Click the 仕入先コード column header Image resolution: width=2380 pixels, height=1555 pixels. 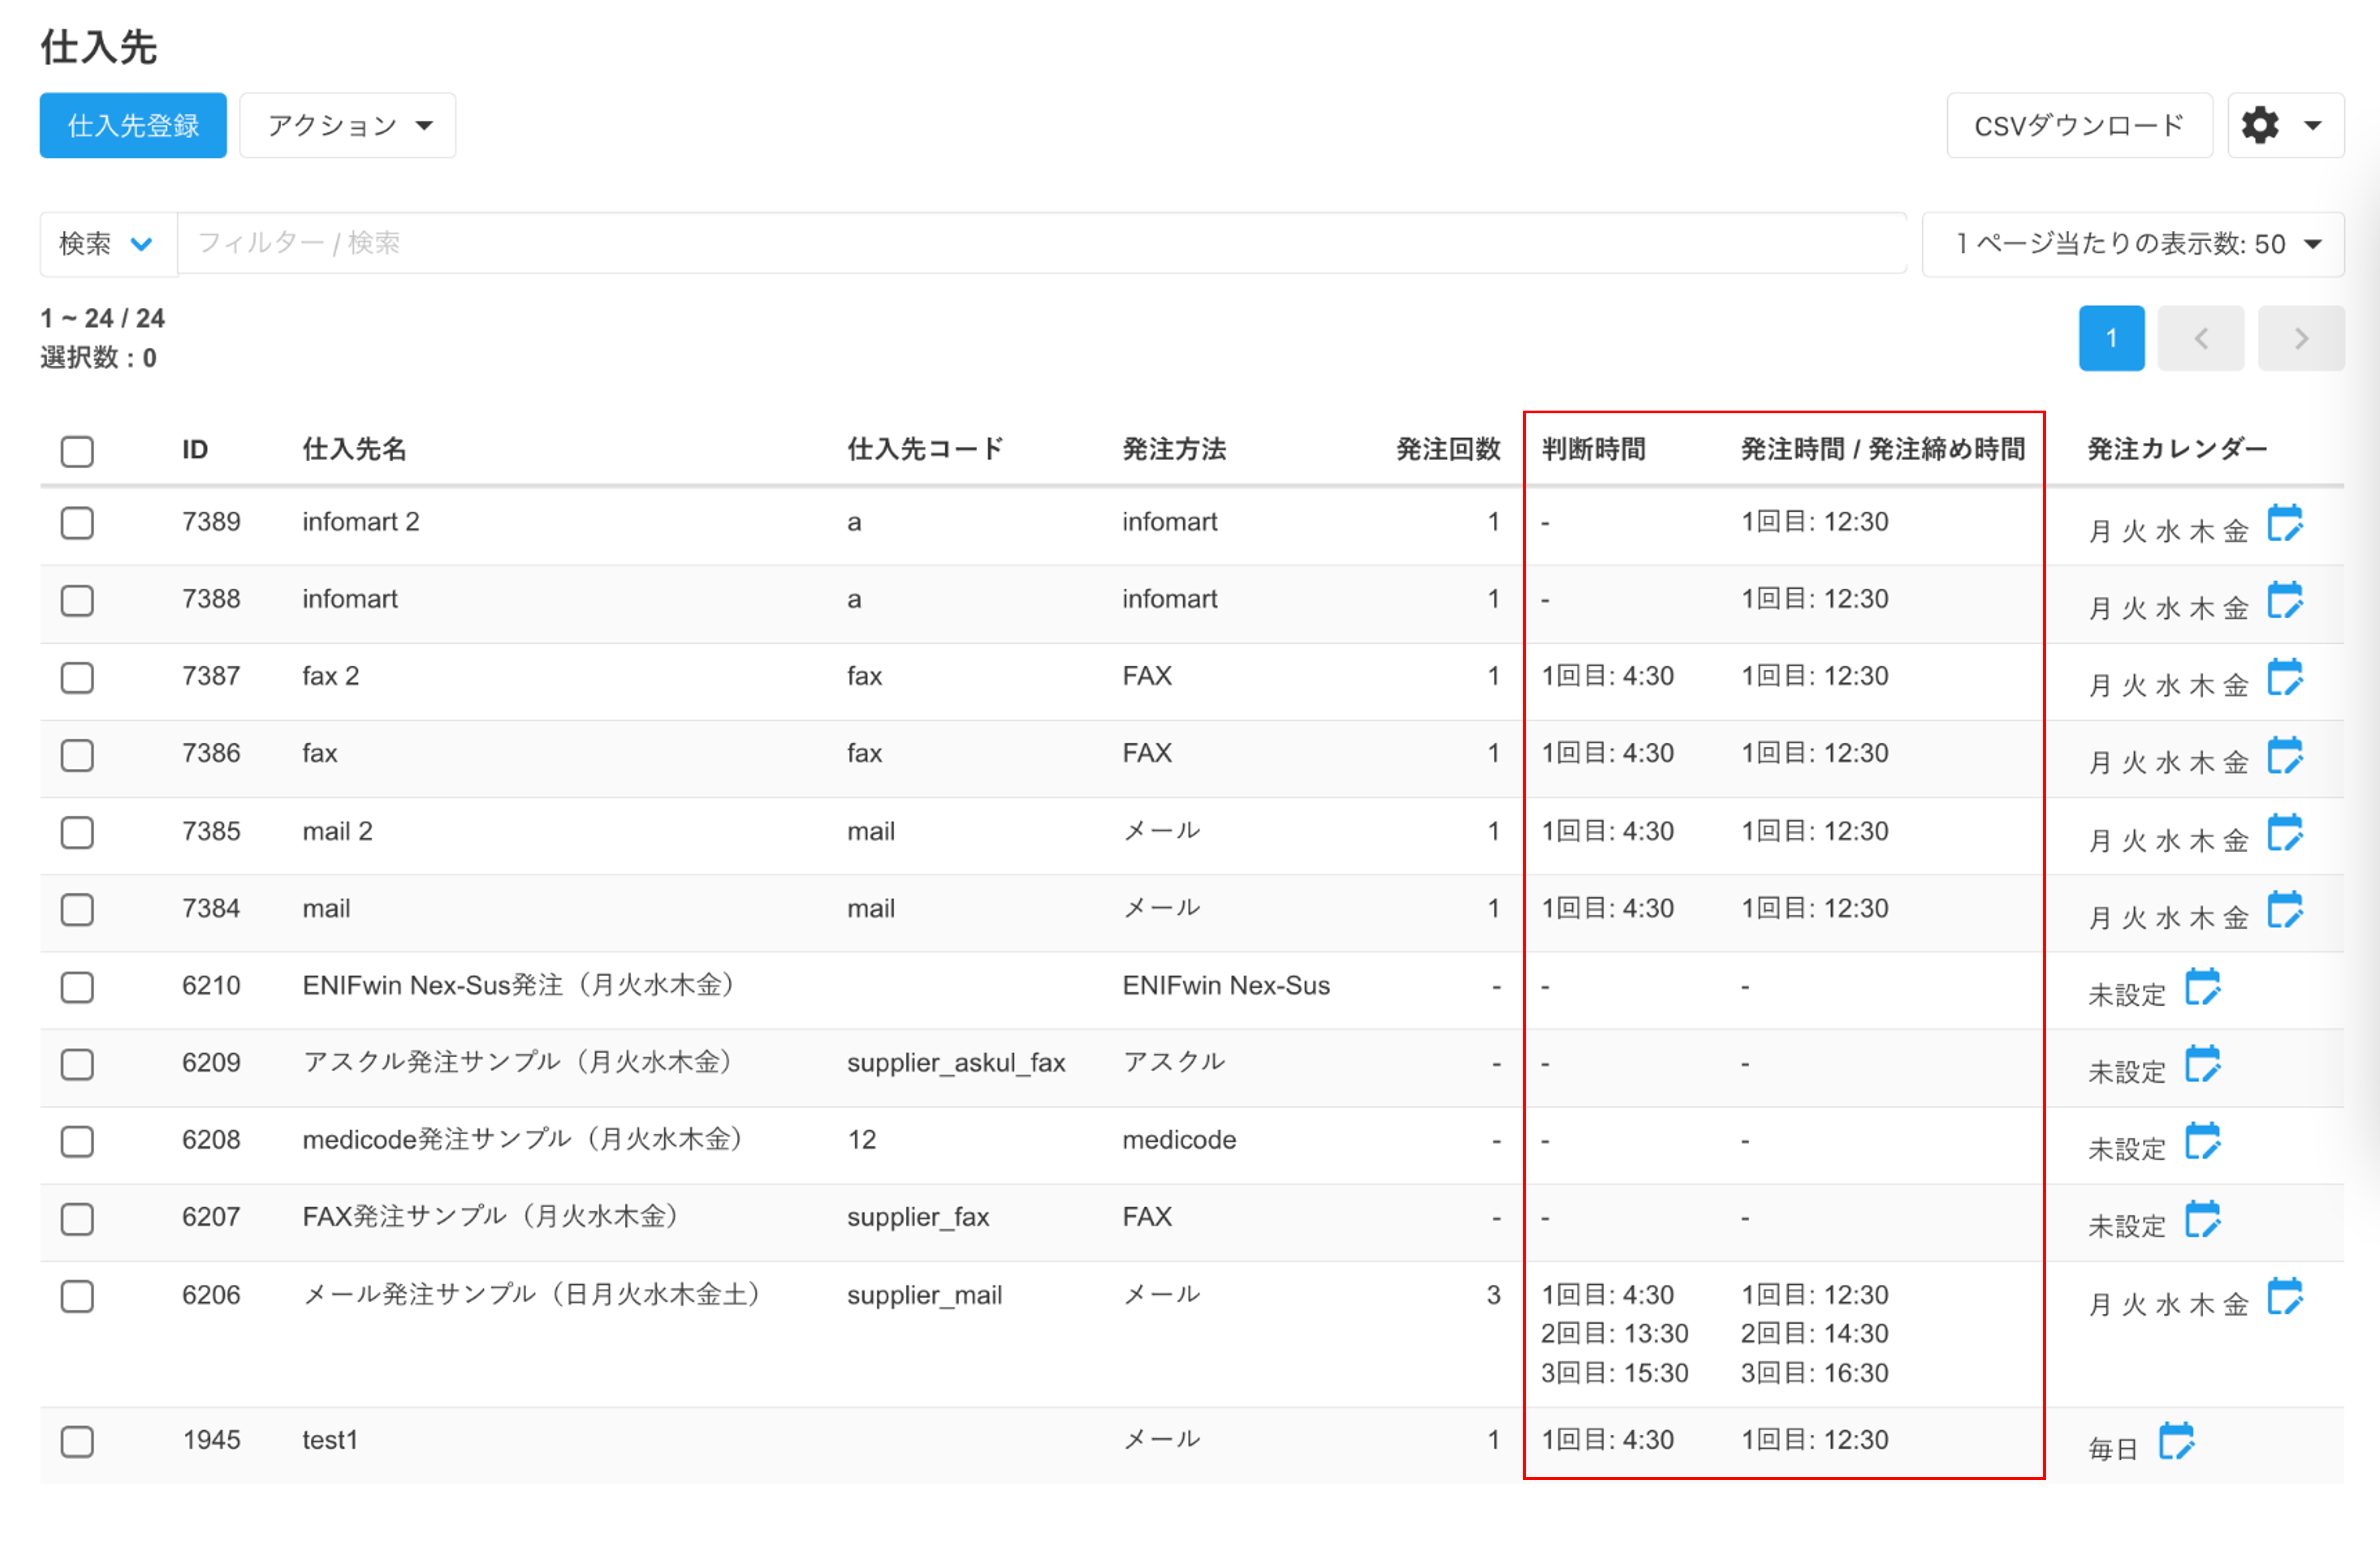(x=924, y=449)
